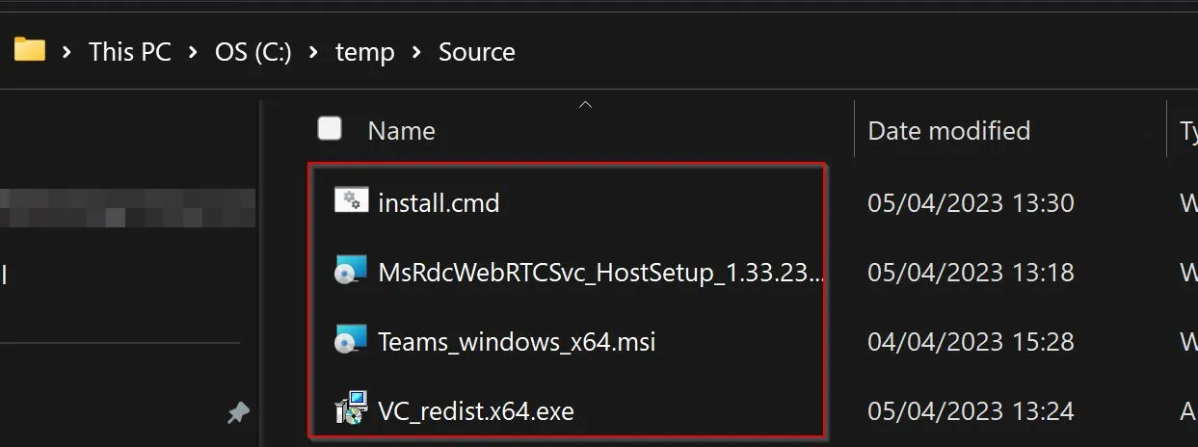Select the Teams_windows_x64.msi file name
Screen dimensions: 1198x447
tap(517, 341)
